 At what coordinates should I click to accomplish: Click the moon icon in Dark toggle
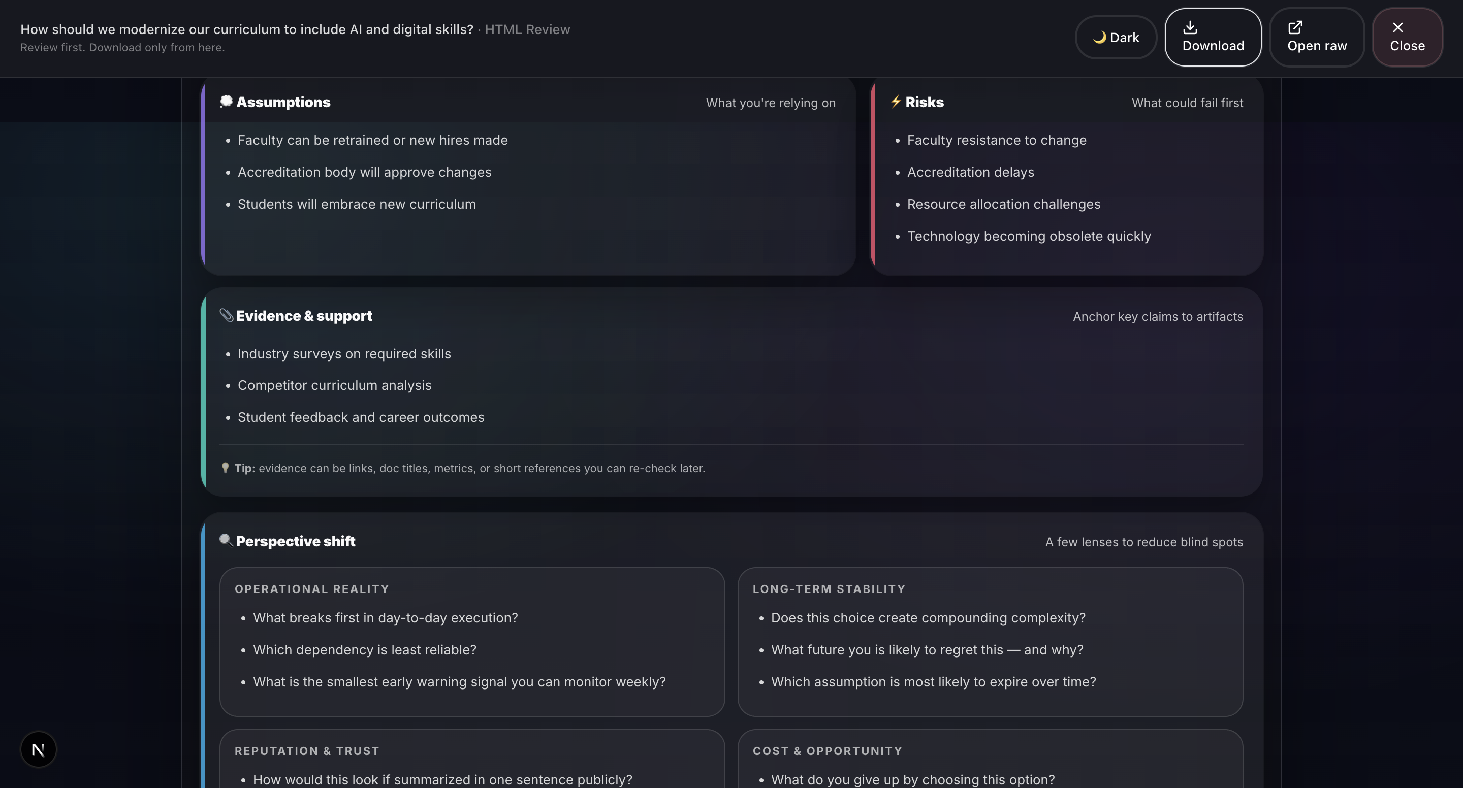coord(1099,38)
